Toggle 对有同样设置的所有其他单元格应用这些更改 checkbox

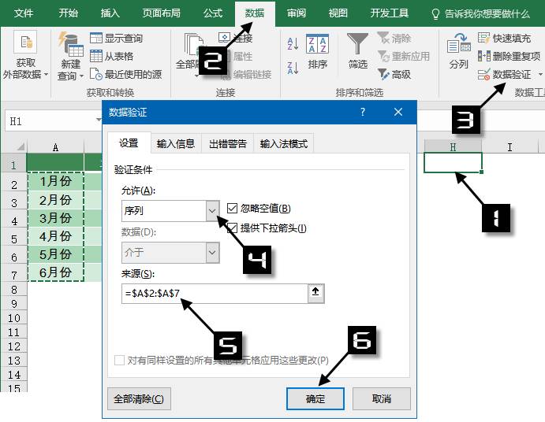pyautogui.click(x=119, y=361)
